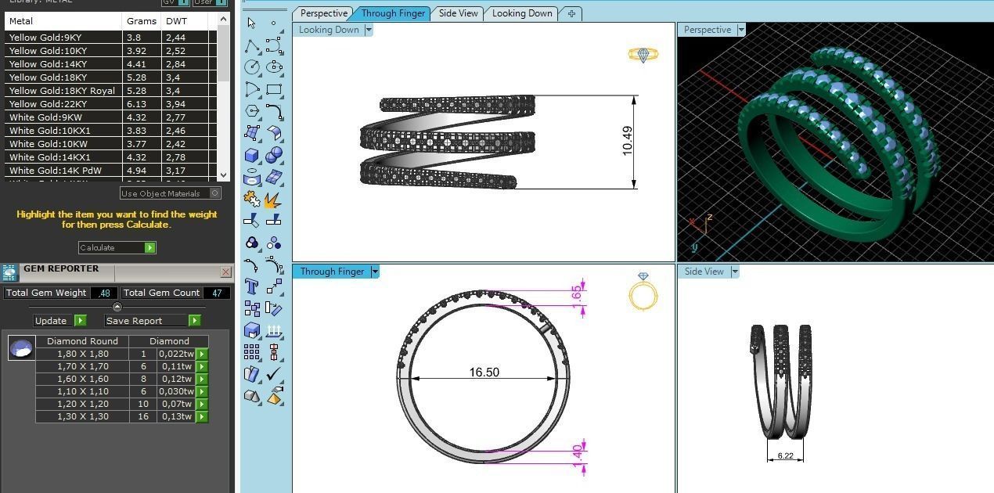Select Yellow Gold:22KY metal row
This screenshot has height=493, width=994.
110,104
